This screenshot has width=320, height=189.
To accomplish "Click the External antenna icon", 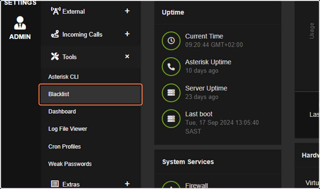I will point(56,11).
